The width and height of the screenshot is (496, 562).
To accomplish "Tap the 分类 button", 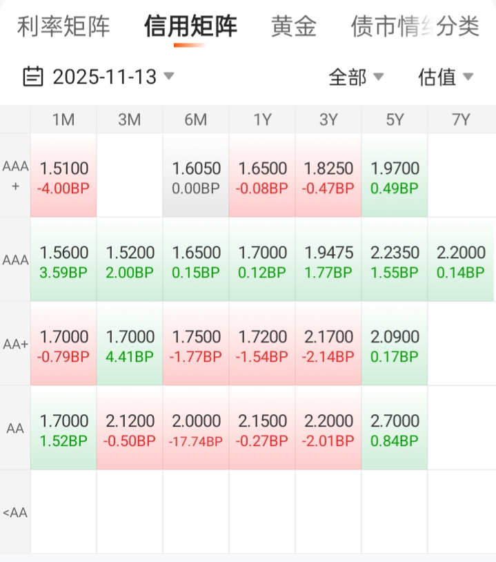I will 458,26.
